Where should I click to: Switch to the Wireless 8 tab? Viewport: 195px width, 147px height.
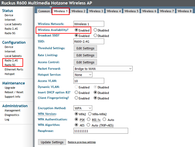coord(184,11)
